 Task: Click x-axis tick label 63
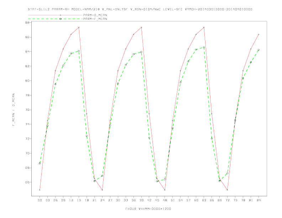coord(204,200)
